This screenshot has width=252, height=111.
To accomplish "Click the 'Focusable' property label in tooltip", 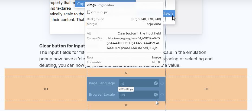I will pos(94,62).
